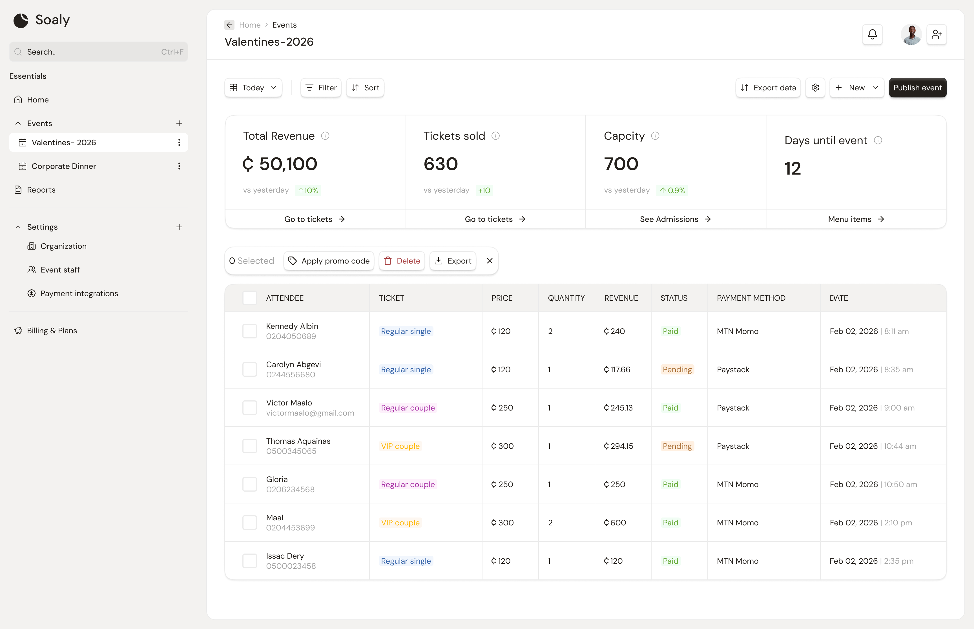This screenshot has height=629, width=974.
Task: Open the Filter options
Action: tap(321, 88)
